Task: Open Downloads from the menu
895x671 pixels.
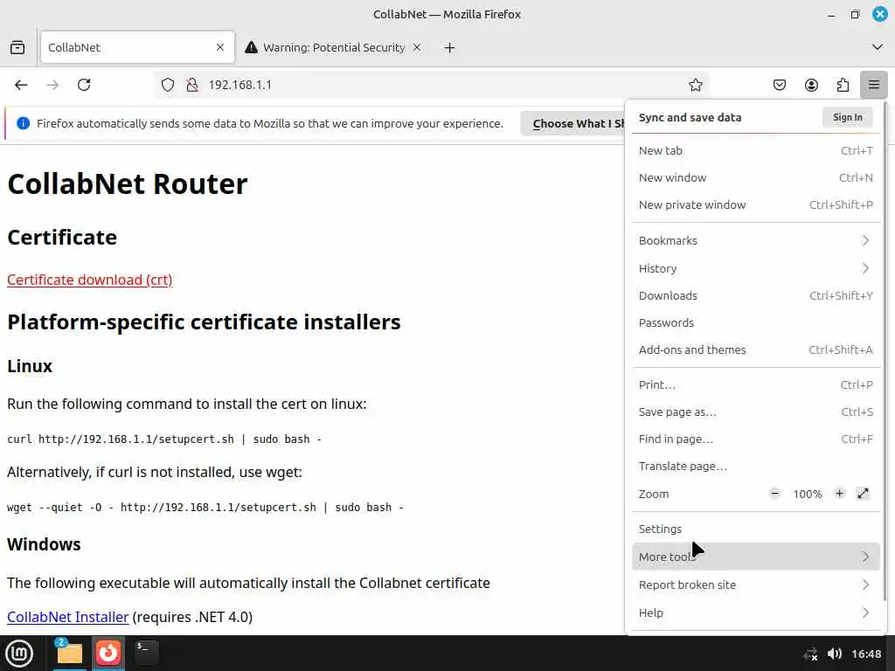Action: click(x=756, y=295)
